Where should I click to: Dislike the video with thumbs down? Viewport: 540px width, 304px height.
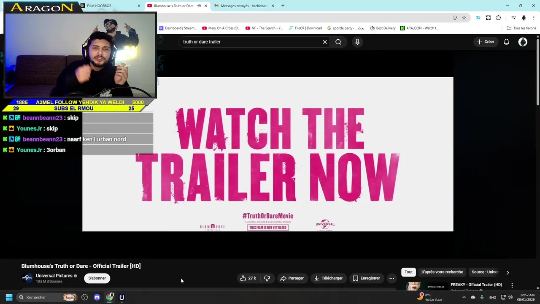[x=267, y=278]
